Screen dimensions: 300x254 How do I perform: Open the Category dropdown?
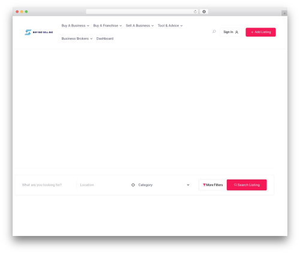(x=164, y=185)
